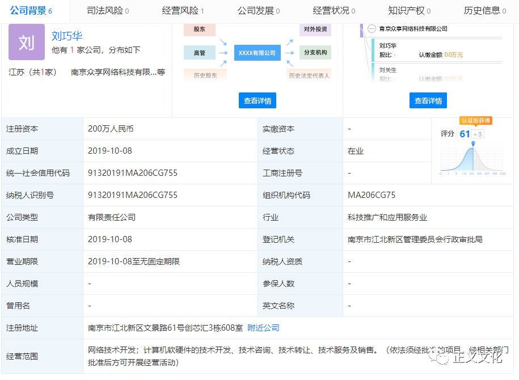Click the 组织机构代码 value MA206CG75
This screenshot has width=519, height=380.
click(372, 195)
